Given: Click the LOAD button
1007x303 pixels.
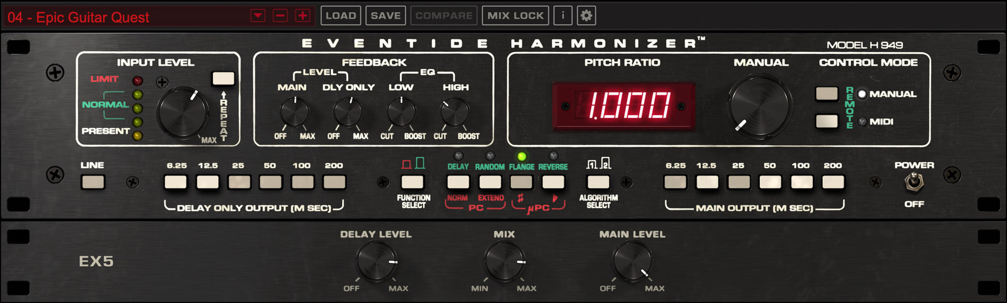Looking at the screenshot, I should click(x=340, y=16).
